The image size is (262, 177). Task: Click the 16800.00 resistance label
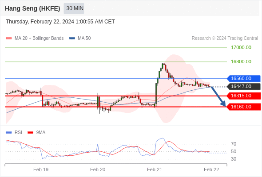(241, 62)
